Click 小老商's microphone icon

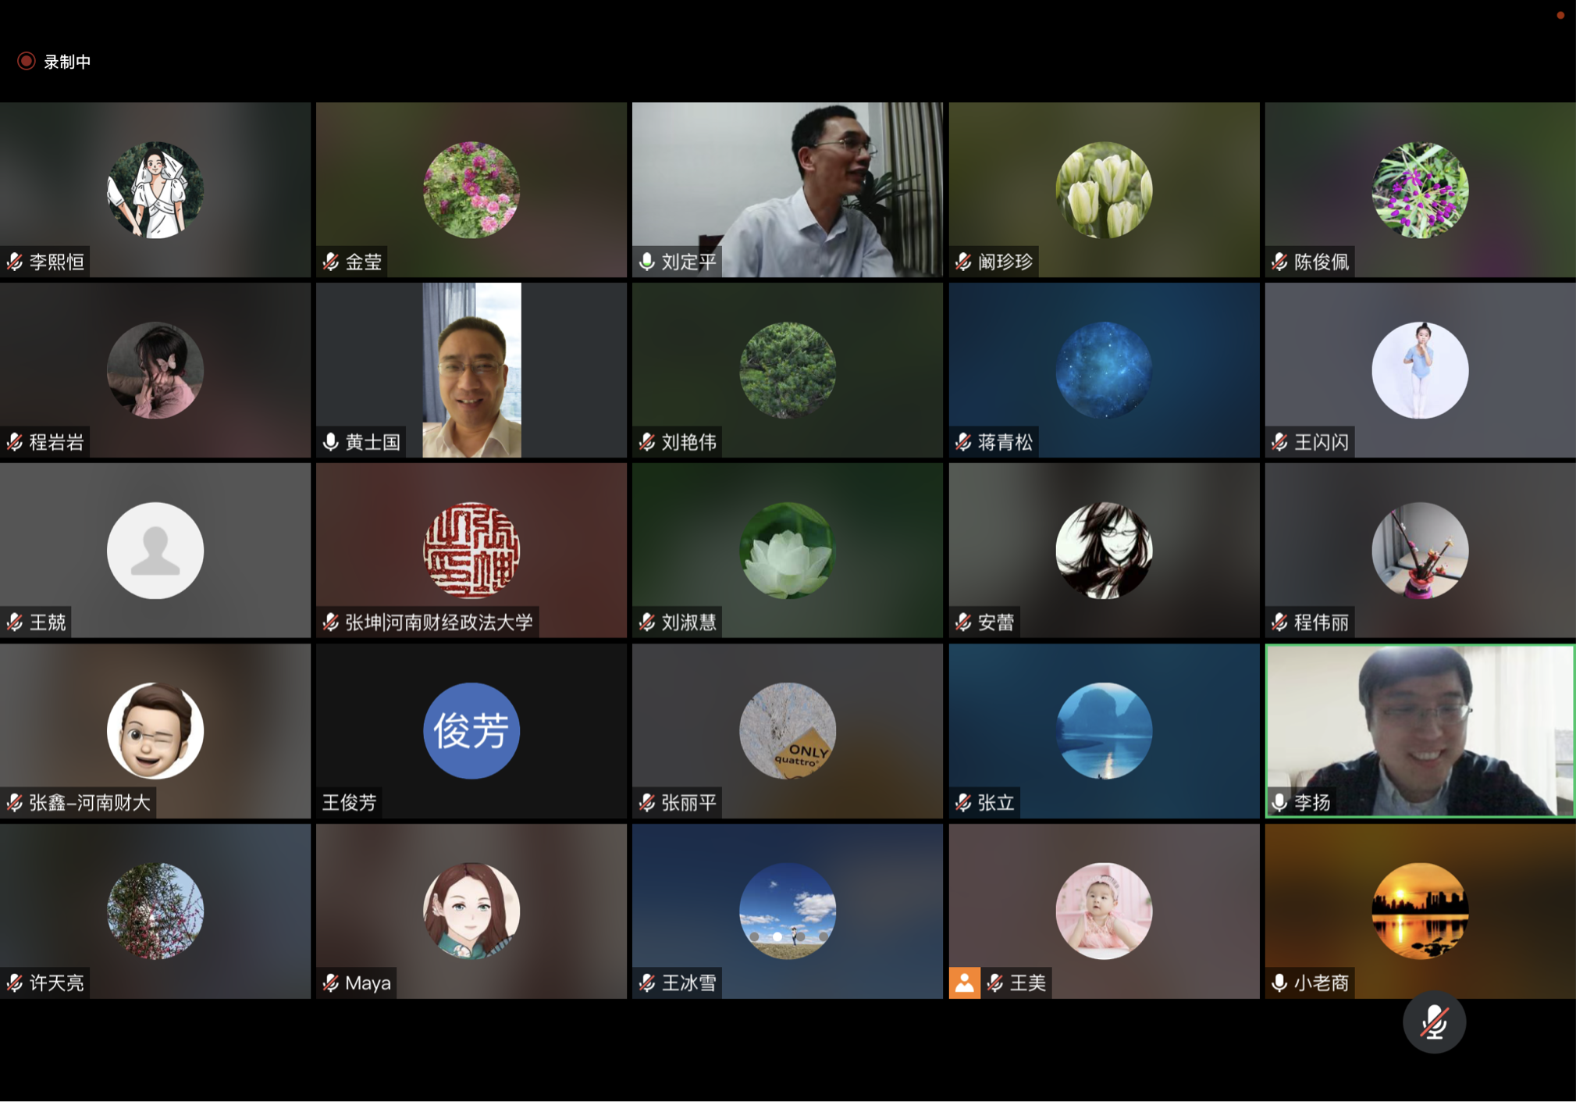click(1279, 983)
